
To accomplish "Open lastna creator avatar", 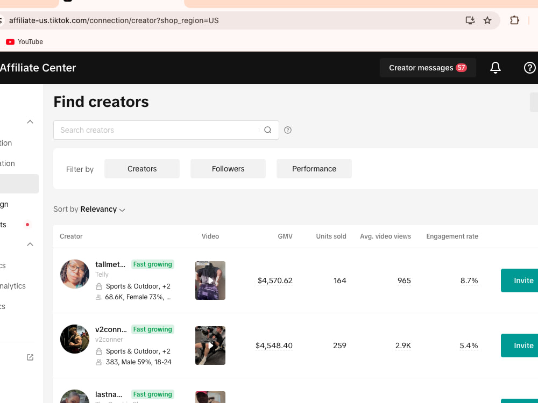I will 74,397.
